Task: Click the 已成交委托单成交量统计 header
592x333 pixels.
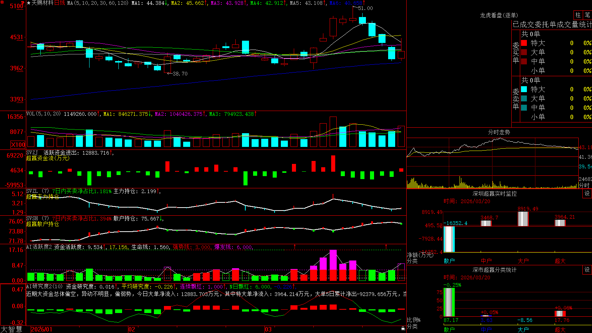Action: coord(552,24)
